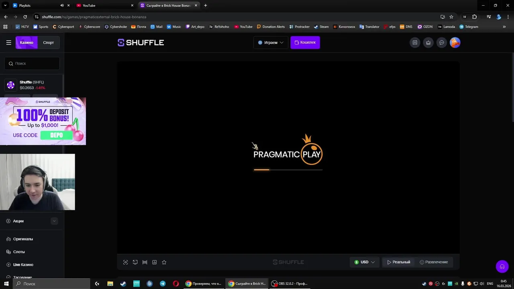Image resolution: width=514 pixels, height=289 pixels.
Task: Click the 100% deposit bonus banner
Action: (43, 121)
